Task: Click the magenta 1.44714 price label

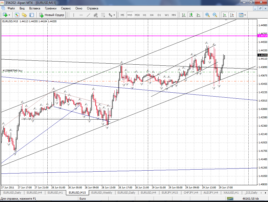Action: (x=263, y=36)
